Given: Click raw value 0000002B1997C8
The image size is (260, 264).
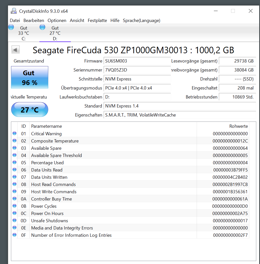Looking at the screenshot, I should pyautogui.click(x=230, y=184).
